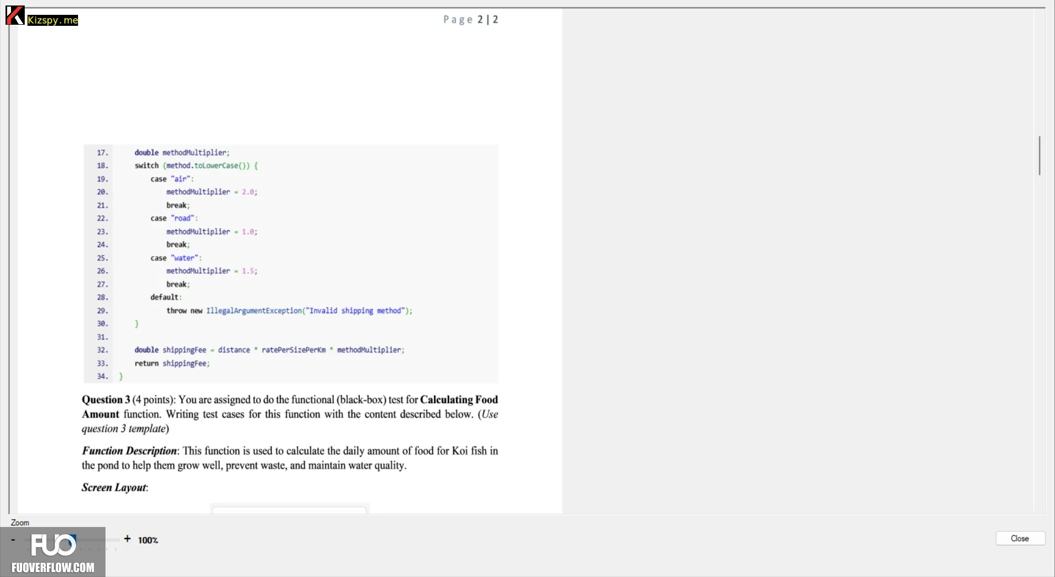
Task: Click the 'Page 2 | 2' header text
Action: click(471, 20)
